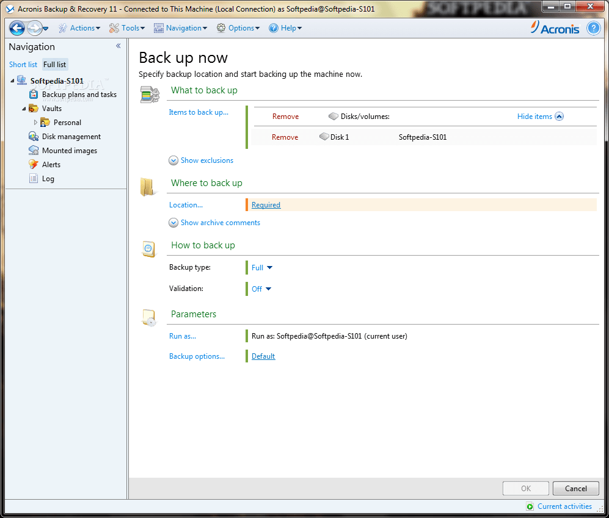Open the Options menu

tap(238, 27)
